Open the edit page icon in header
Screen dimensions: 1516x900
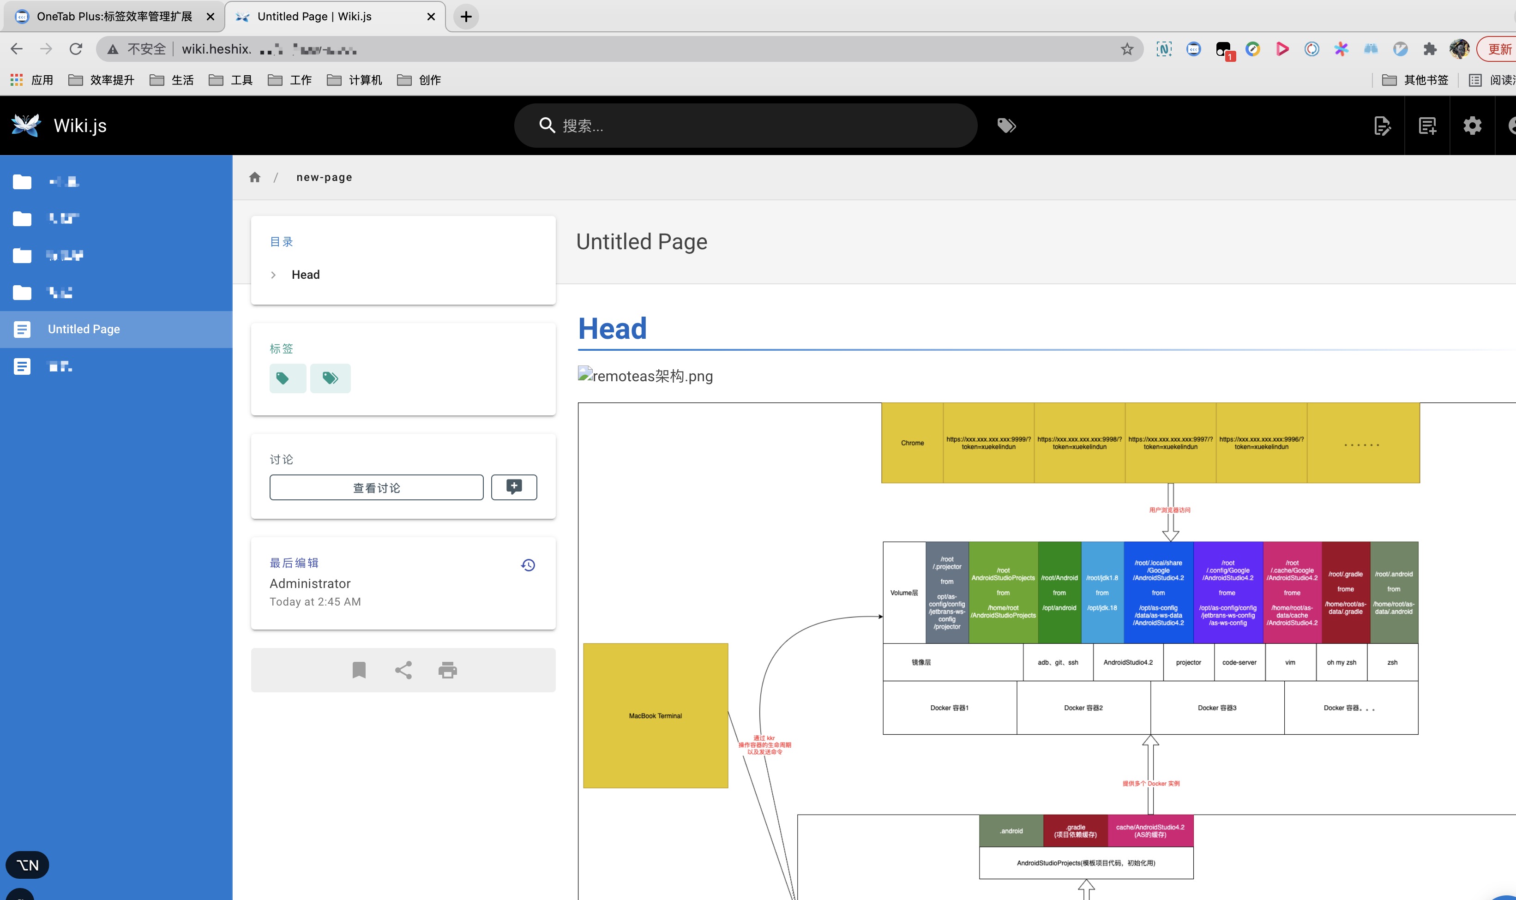[1382, 126]
